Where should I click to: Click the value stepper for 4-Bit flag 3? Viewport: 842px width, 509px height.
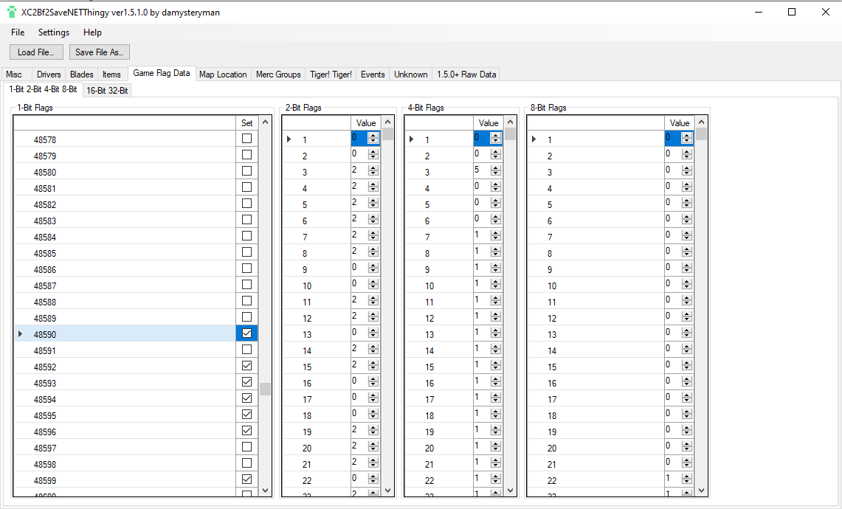496,170
